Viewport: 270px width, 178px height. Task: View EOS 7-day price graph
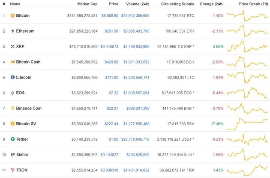(247, 93)
